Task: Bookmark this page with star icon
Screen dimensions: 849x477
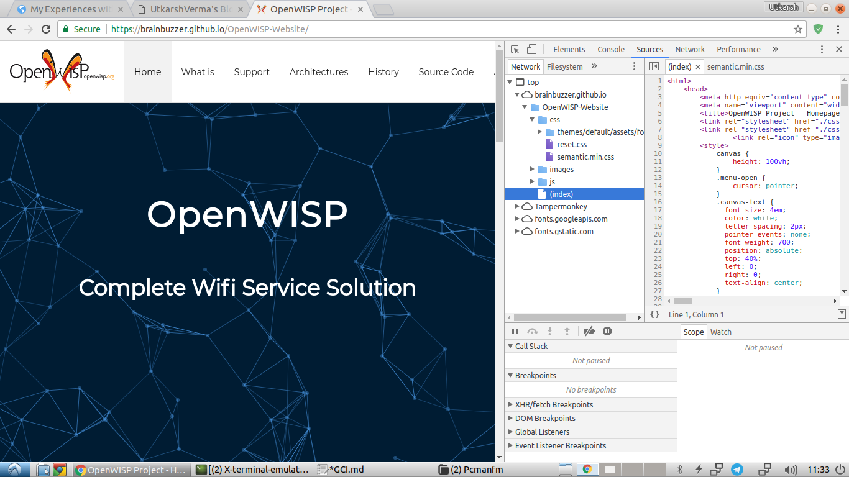Action: click(x=798, y=29)
